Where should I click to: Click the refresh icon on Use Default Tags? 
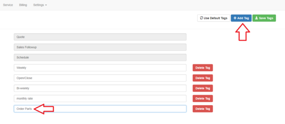(201, 18)
